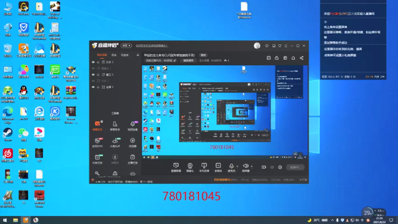Click the floating 29 speed ball widget
398x224 pixels.
pos(368,213)
